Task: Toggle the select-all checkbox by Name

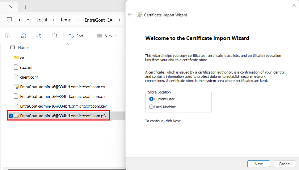Action: pyautogui.click(x=13, y=47)
